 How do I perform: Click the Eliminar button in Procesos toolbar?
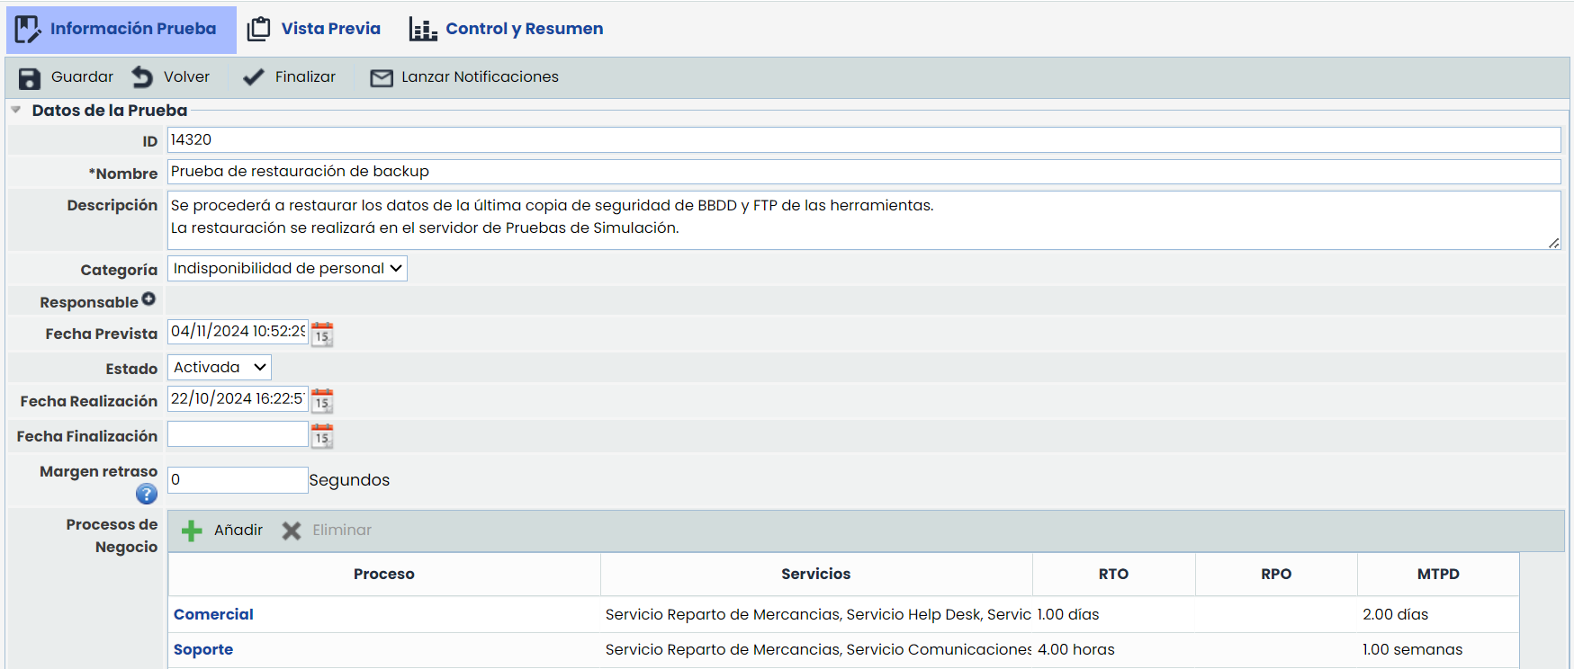tap(327, 531)
